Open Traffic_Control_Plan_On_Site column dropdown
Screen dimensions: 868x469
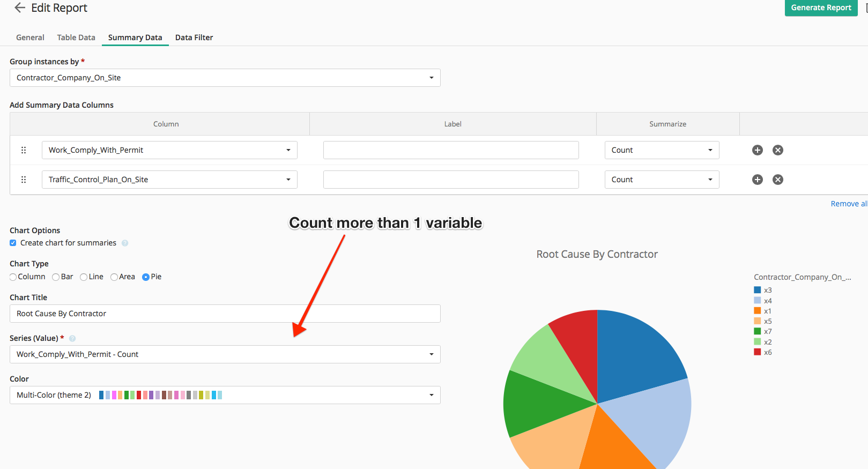pos(169,180)
